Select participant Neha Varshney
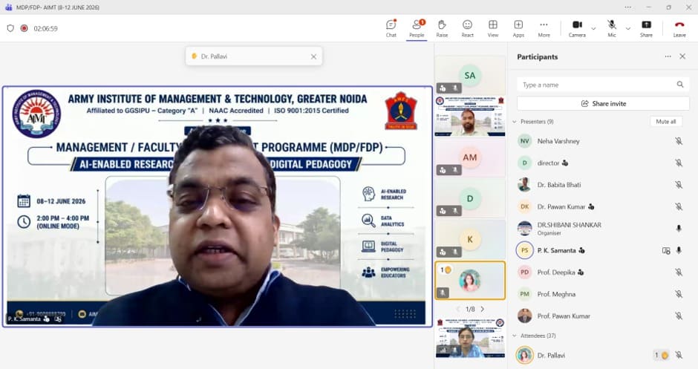Viewport: 698px width, 369px height. [x=601, y=141]
